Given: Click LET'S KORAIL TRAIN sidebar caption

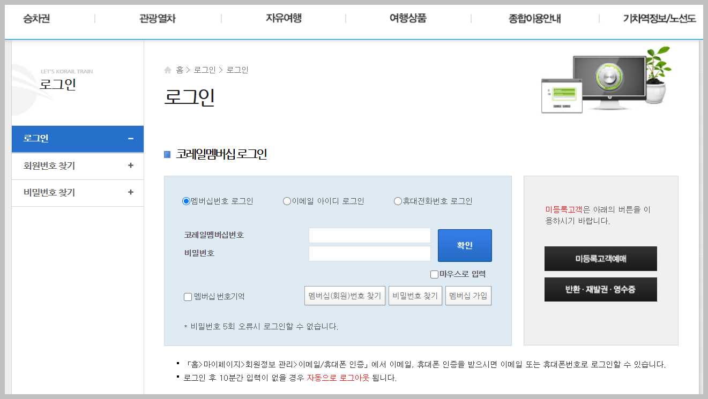Looking at the screenshot, I should [x=67, y=71].
